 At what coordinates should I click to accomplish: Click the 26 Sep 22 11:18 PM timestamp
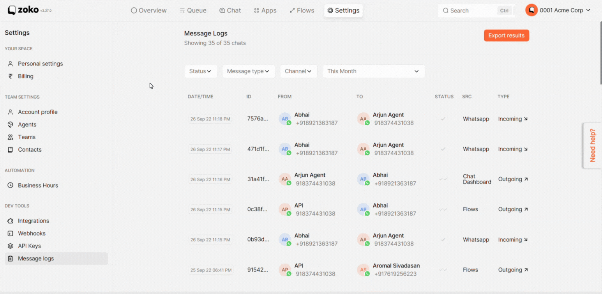(x=210, y=119)
